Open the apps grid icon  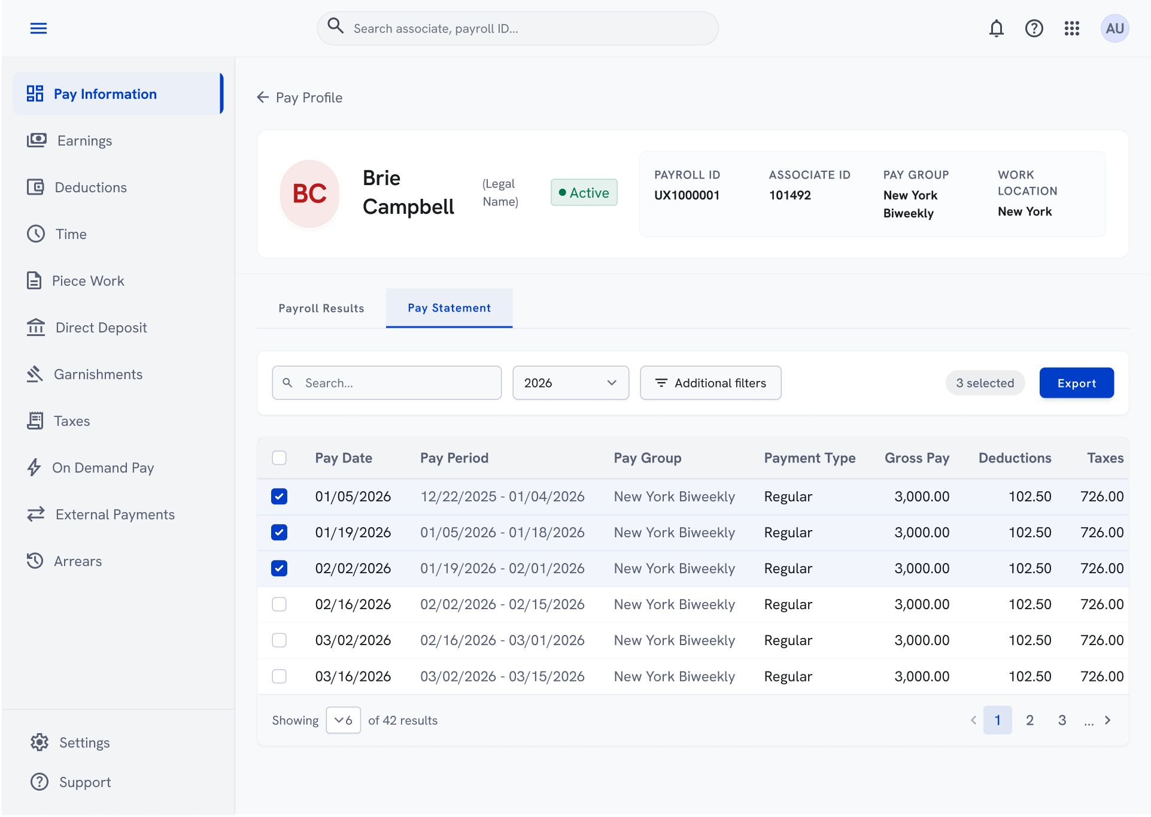pos(1071,28)
